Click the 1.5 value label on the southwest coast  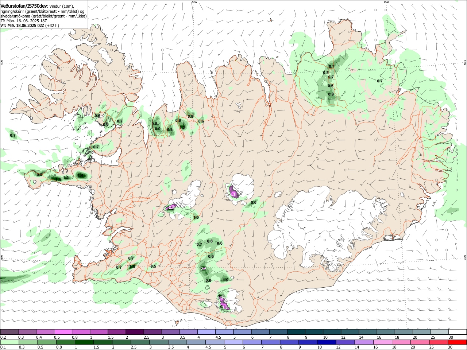(132, 267)
